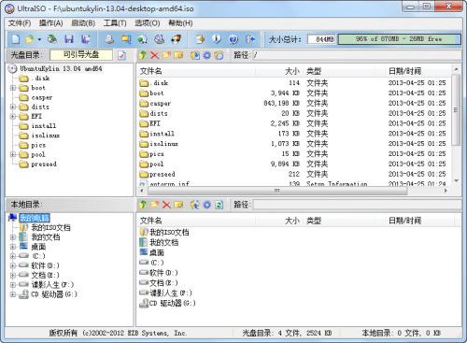Viewport: 467px width, 343px height.
Task: Click the blue info (i) icon
Action: [217, 39]
